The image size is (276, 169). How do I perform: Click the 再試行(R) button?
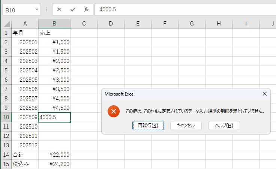tap(148, 126)
